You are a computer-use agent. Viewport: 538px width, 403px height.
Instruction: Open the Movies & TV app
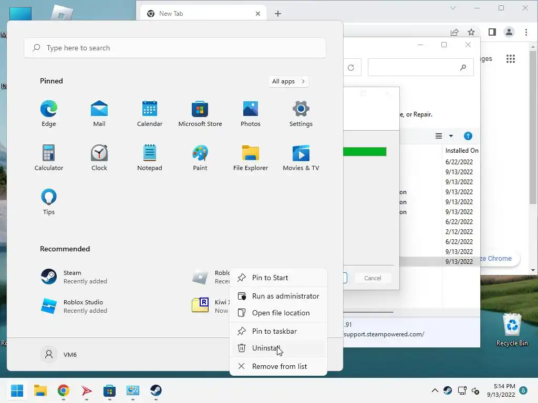click(x=301, y=157)
